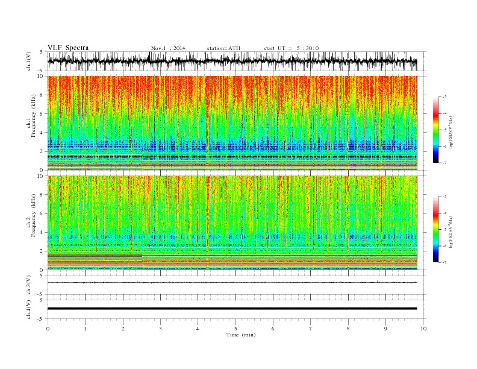The image size is (477, 369).
Task: Click the time-axis tick label "5"
Action: pyautogui.click(x=235, y=329)
